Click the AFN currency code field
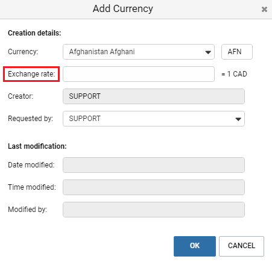The width and height of the screenshot is (272, 262). click(x=237, y=52)
